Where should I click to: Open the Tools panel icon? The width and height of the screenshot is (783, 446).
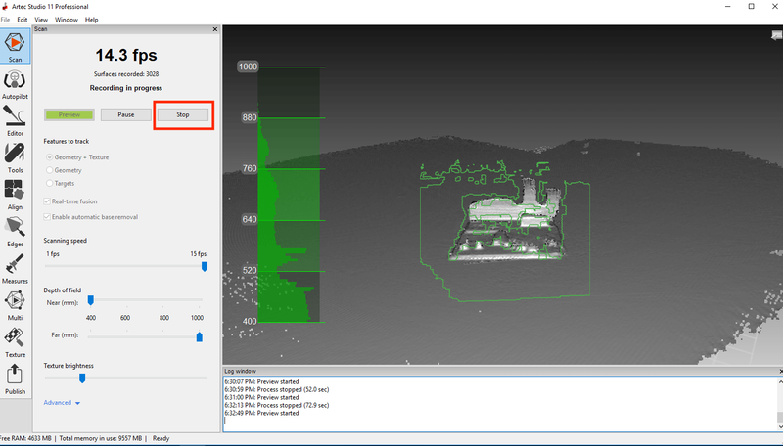pos(15,156)
